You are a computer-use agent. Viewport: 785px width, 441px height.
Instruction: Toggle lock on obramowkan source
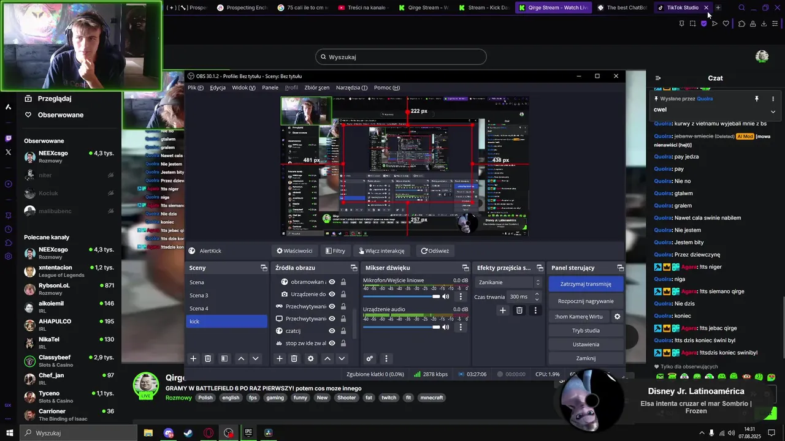coord(343,282)
